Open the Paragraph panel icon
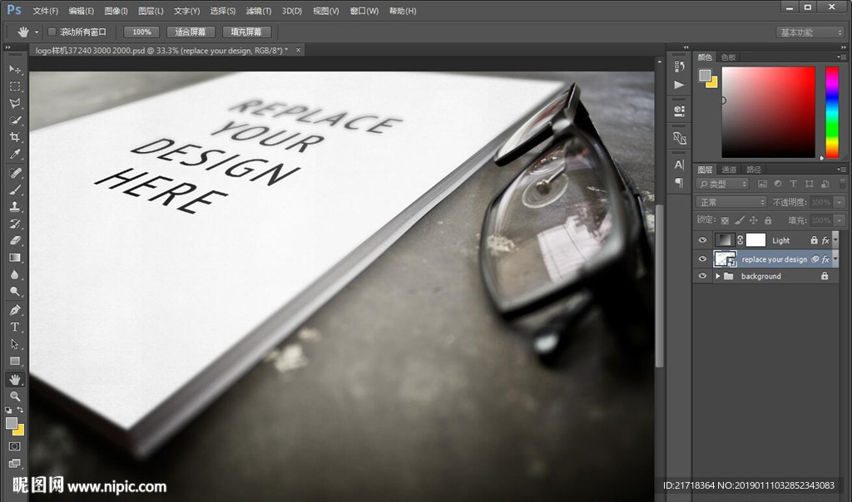Screen dimensions: 852x502 coord(679,182)
